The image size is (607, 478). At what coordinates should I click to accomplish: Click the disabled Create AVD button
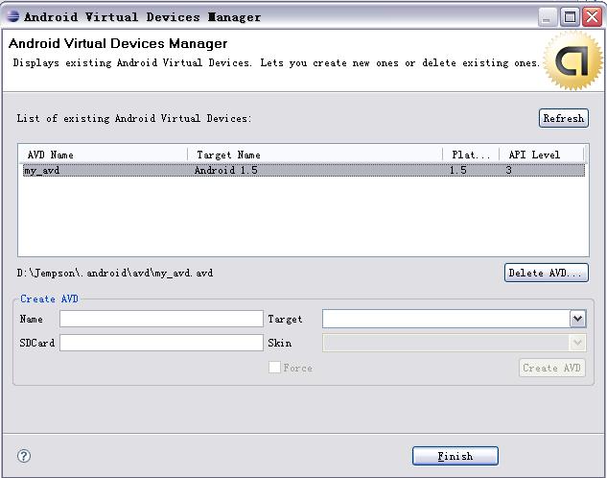pos(552,368)
